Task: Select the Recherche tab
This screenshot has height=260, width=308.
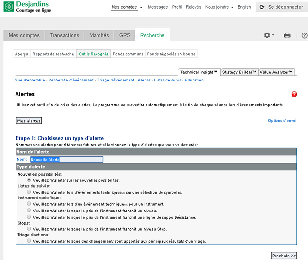Action: click(x=152, y=35)
